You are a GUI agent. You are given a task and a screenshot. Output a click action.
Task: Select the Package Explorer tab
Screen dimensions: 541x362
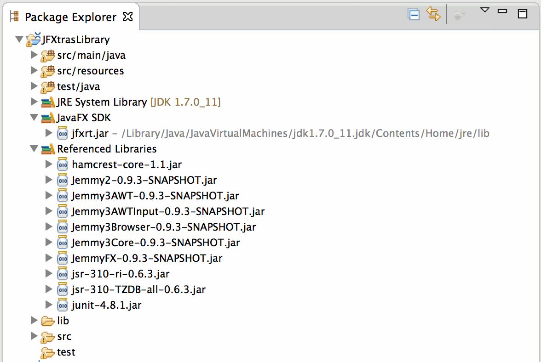pyautogui.click(x=70, y=17)
